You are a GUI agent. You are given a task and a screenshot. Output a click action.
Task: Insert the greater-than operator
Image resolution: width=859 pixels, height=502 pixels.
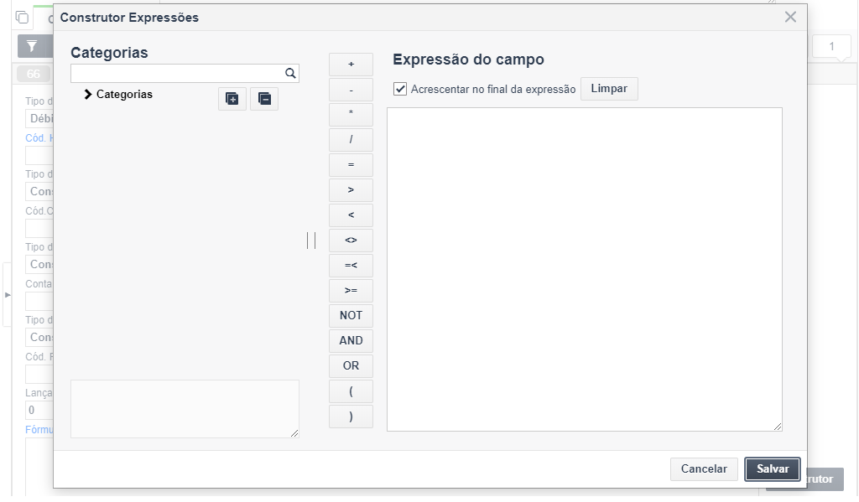(351, 190)
